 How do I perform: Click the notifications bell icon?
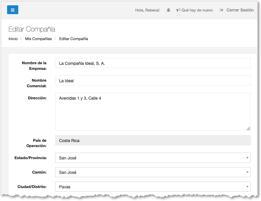[x=169, y=10]
